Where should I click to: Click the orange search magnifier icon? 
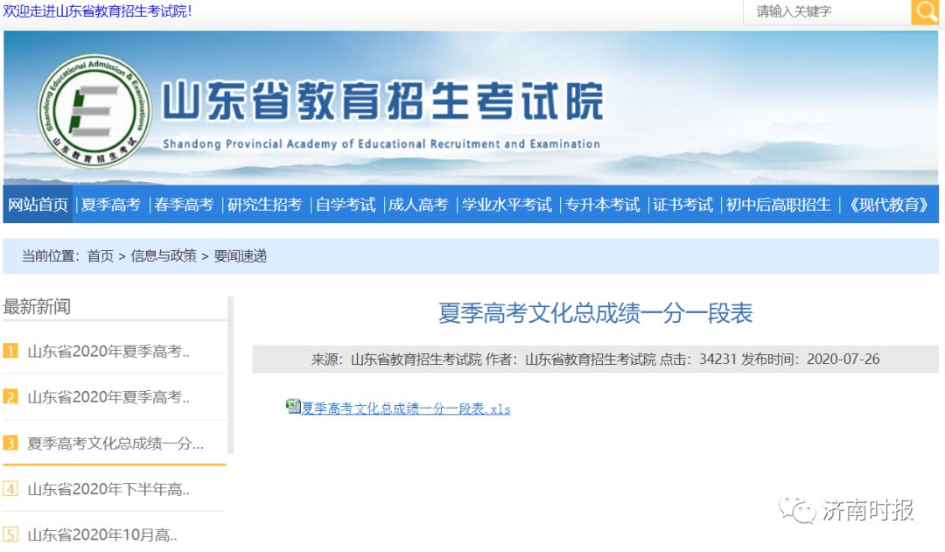[x=925, y=11]
